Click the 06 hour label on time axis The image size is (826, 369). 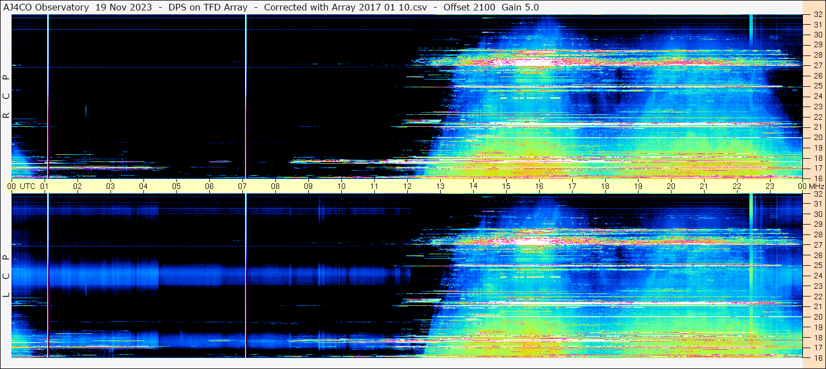209,186
